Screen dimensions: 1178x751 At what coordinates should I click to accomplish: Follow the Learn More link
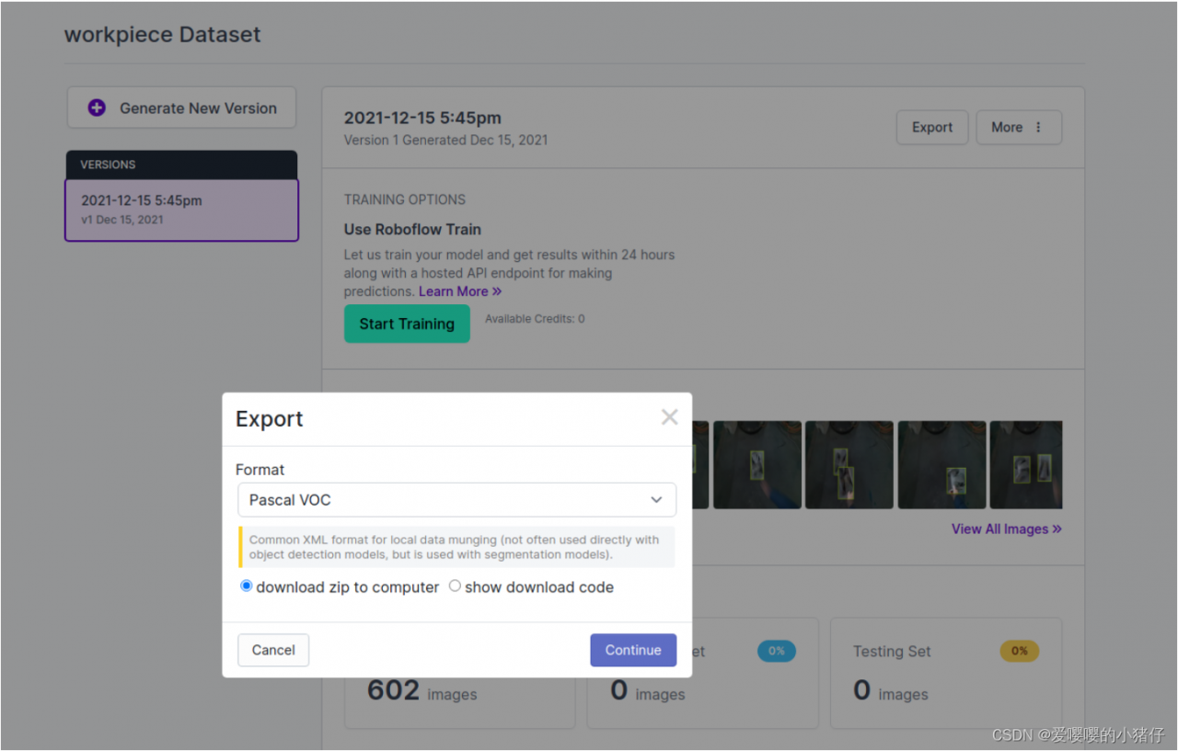[460, 291]
